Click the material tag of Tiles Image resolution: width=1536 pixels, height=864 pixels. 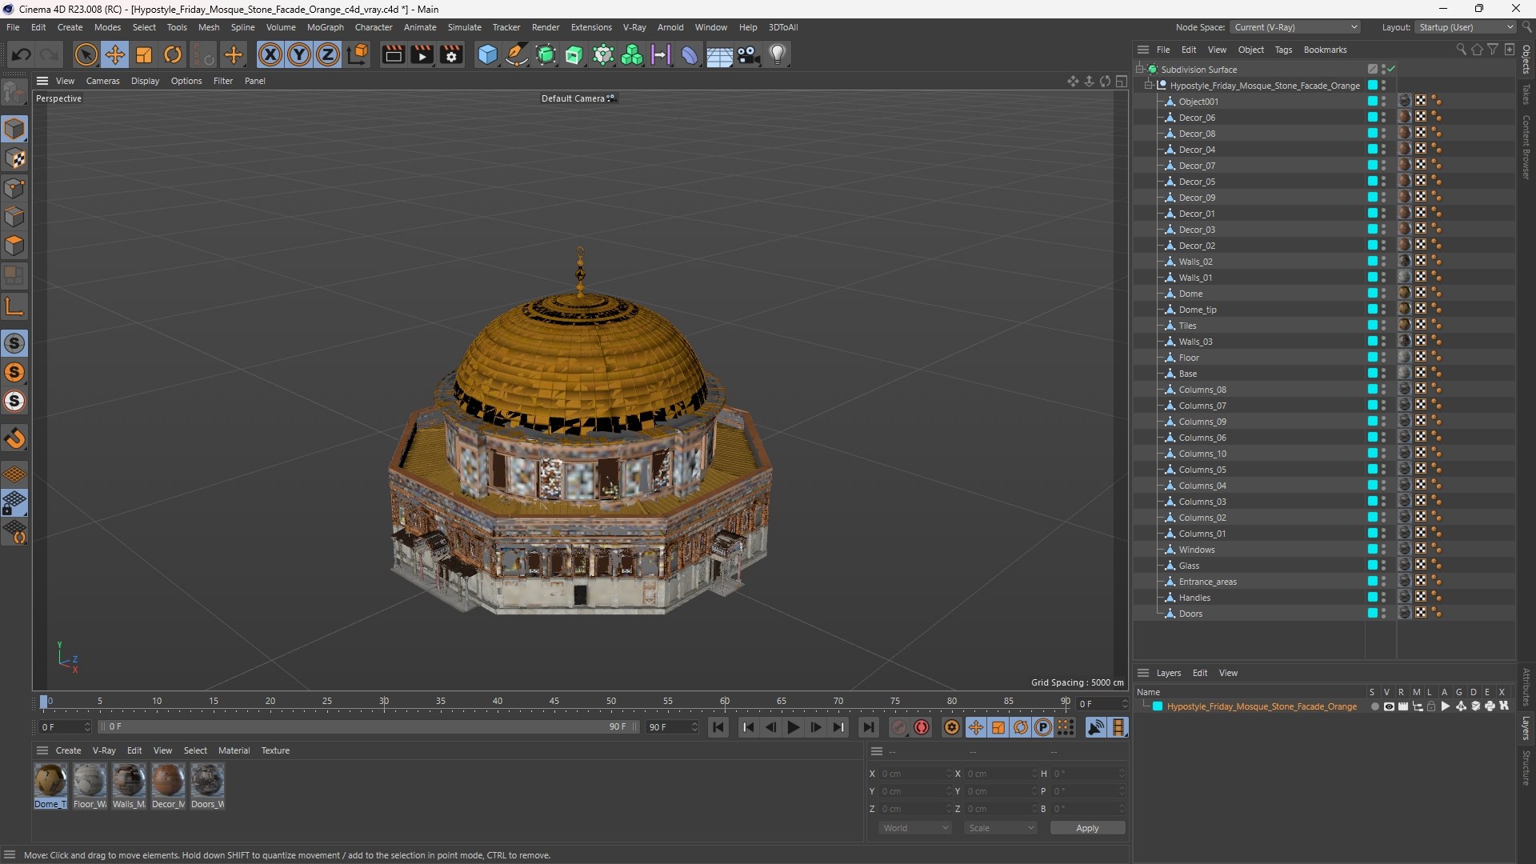point(1405,325)
